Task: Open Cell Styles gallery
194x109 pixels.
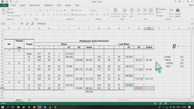Action: [132, 13]
